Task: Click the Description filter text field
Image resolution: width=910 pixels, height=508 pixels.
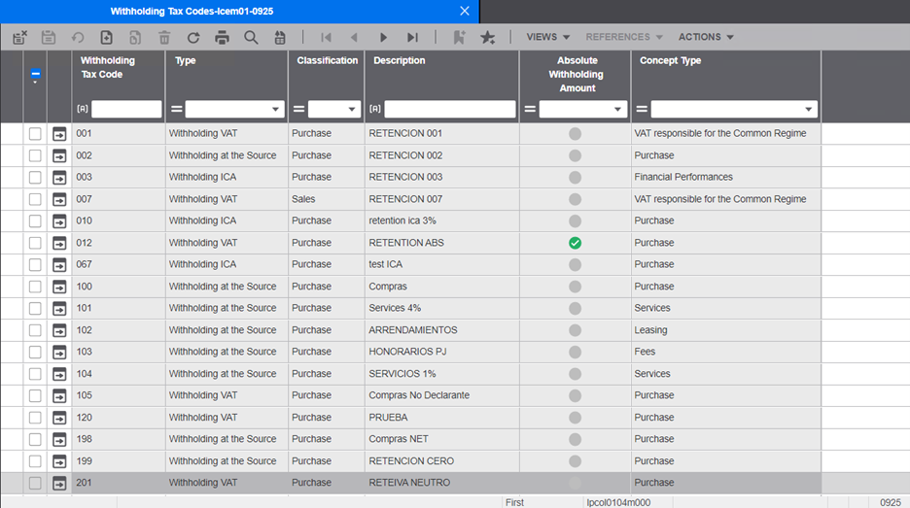Action: (x=449, y=110)
